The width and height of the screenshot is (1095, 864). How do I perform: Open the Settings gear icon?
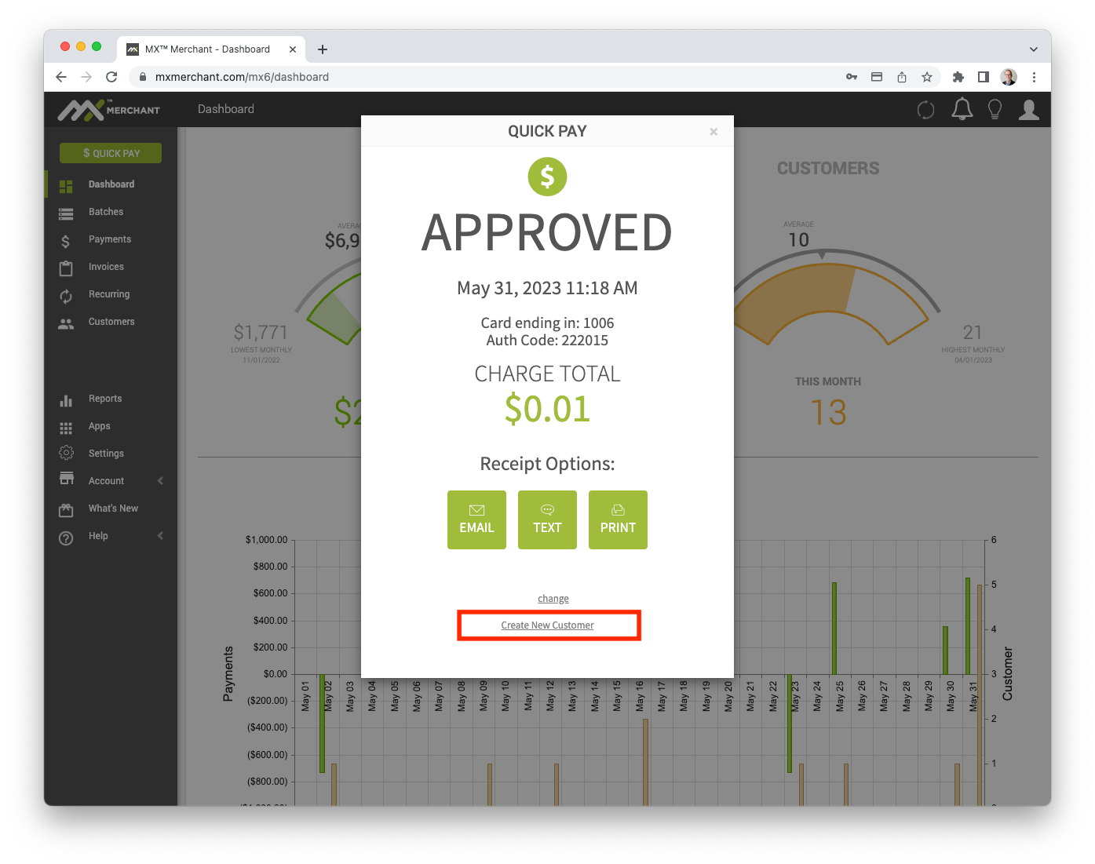pyautogui.click(x=66, y=454)
